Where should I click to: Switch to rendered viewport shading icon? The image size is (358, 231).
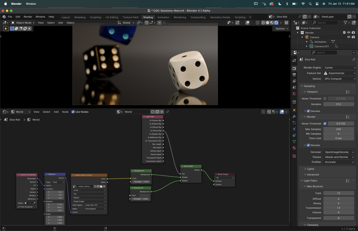coord(276,23)
